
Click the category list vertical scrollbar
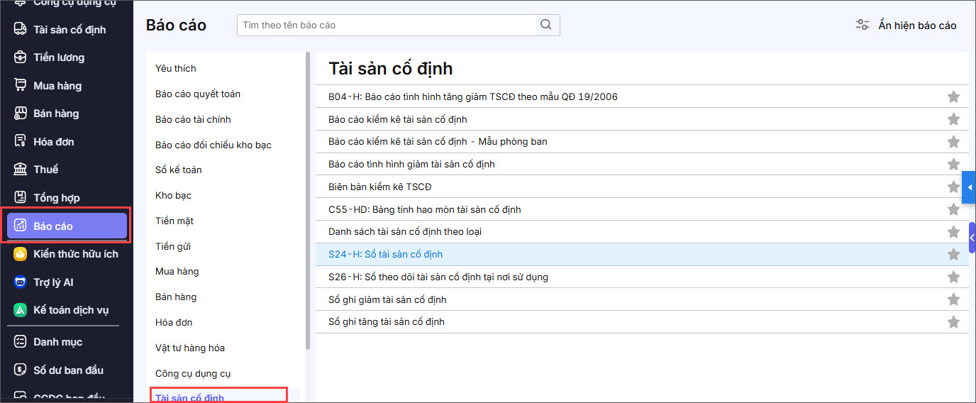pos(308,200)
